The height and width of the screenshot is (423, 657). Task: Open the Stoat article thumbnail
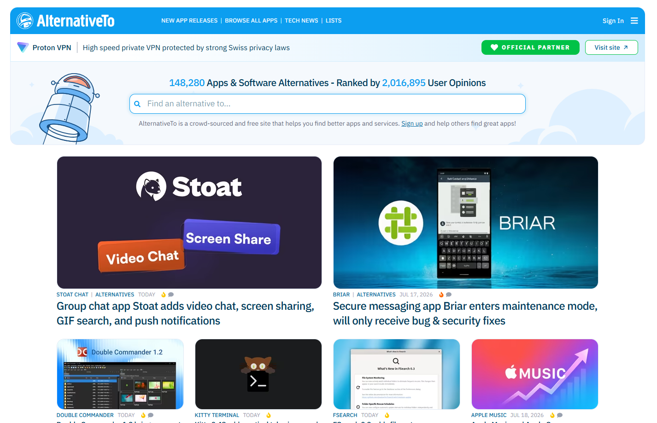[189, 222]
